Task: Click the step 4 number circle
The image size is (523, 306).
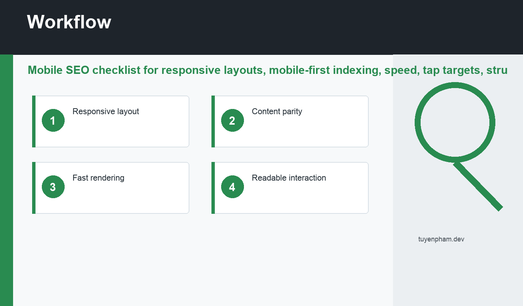Action: 232,187
